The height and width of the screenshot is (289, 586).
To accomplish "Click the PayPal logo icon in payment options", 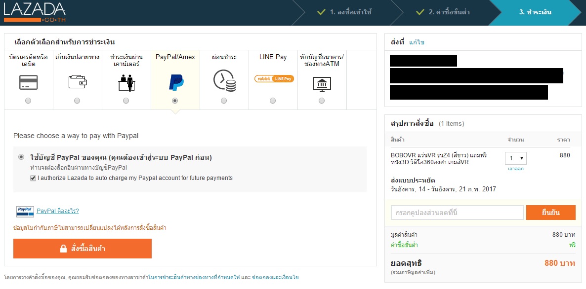I will coord(175,82).
